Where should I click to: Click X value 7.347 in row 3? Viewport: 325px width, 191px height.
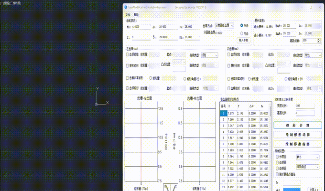(x=231, y=126)
